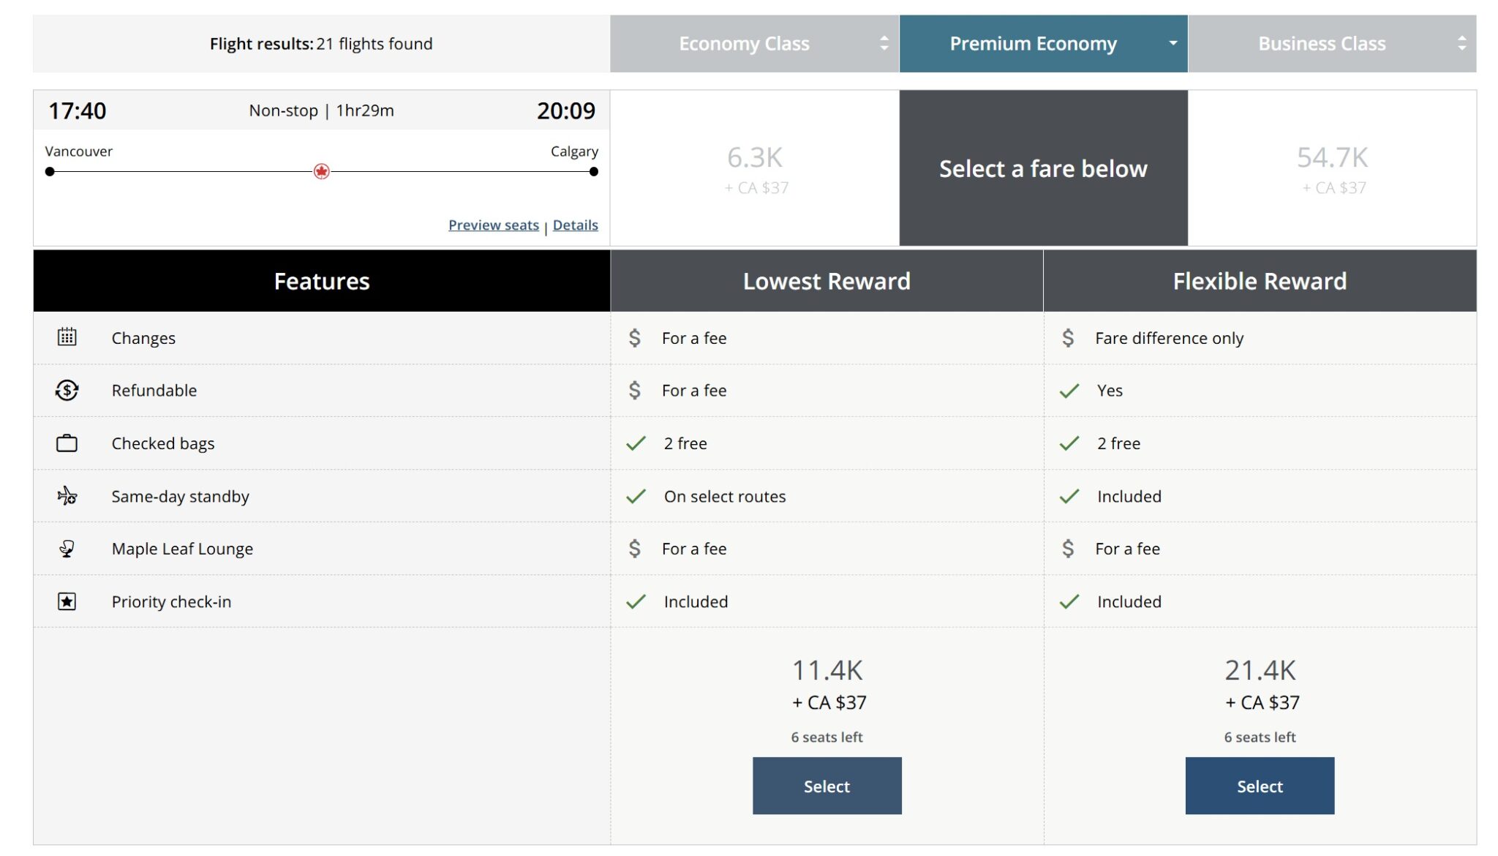Open the Preview seats link
This screenshot has height=856, width=1498.
click(x=493, y=225)
